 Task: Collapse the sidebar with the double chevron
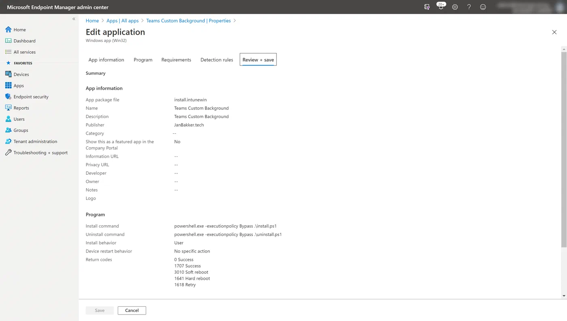(74, 19)
